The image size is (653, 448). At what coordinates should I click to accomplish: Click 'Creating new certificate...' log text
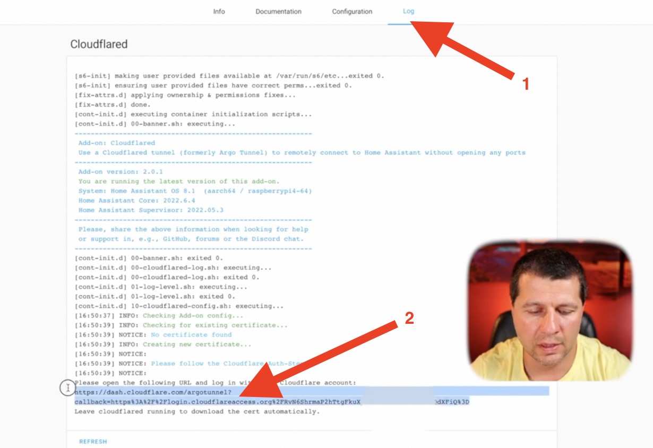click(197, 344)
